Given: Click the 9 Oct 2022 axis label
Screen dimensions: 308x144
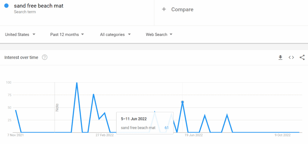Looking at the screenshot, I should point(282,135).
